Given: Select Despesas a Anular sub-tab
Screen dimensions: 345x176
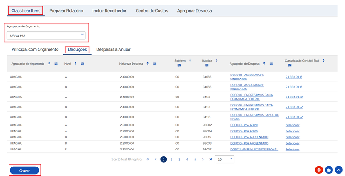Looking at the screenshot, I should [113, 49].
